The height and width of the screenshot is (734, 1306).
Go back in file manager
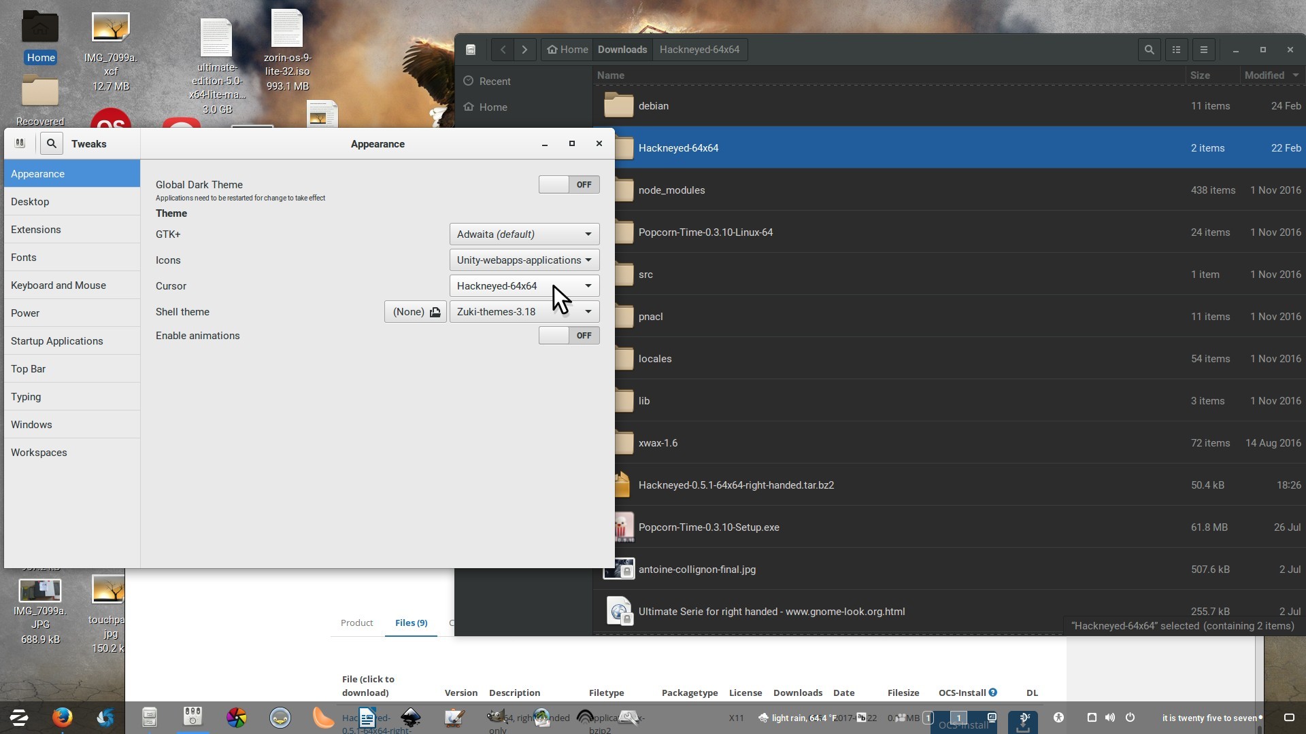pos(503,50)
